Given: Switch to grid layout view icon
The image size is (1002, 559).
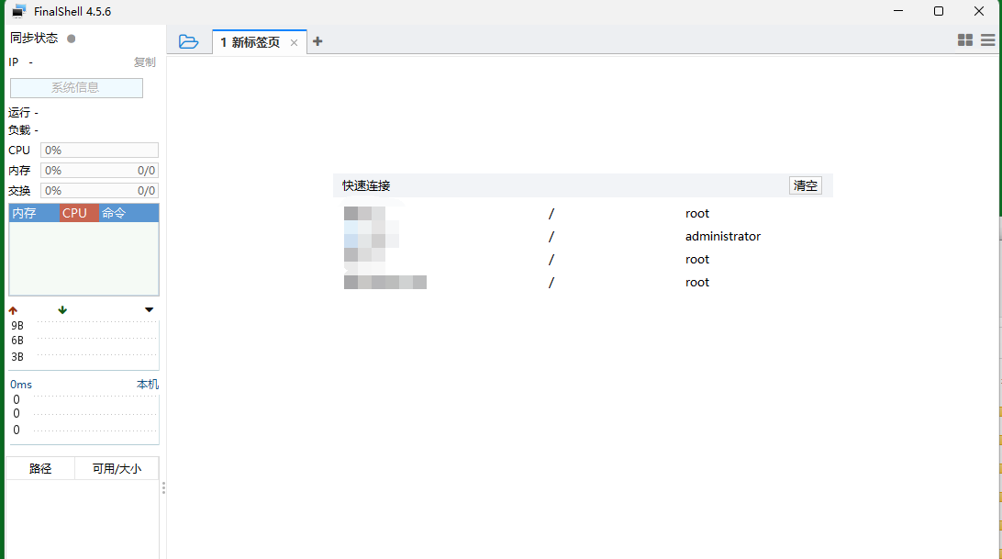Looking at the screenshot, I should pos(964,40).
